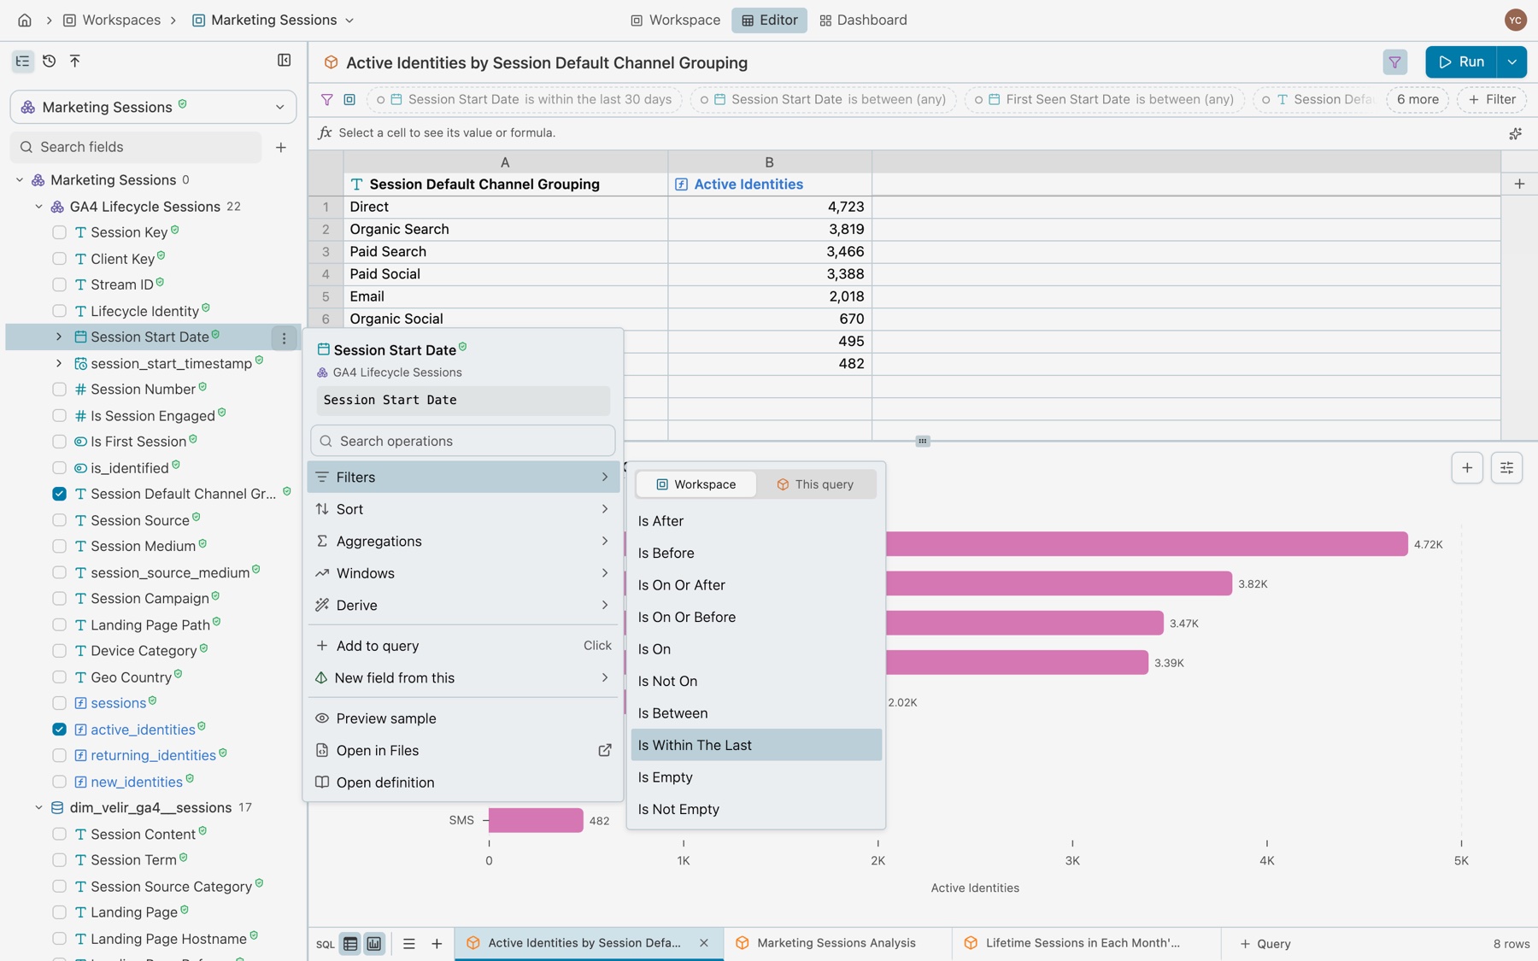Click the collapse sidebar panel icon

coord(285,61)
